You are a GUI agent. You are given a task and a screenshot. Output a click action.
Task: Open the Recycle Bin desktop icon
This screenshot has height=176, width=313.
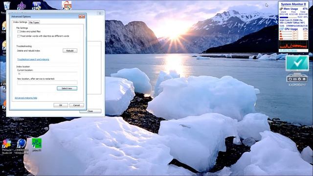coord(6,6)
